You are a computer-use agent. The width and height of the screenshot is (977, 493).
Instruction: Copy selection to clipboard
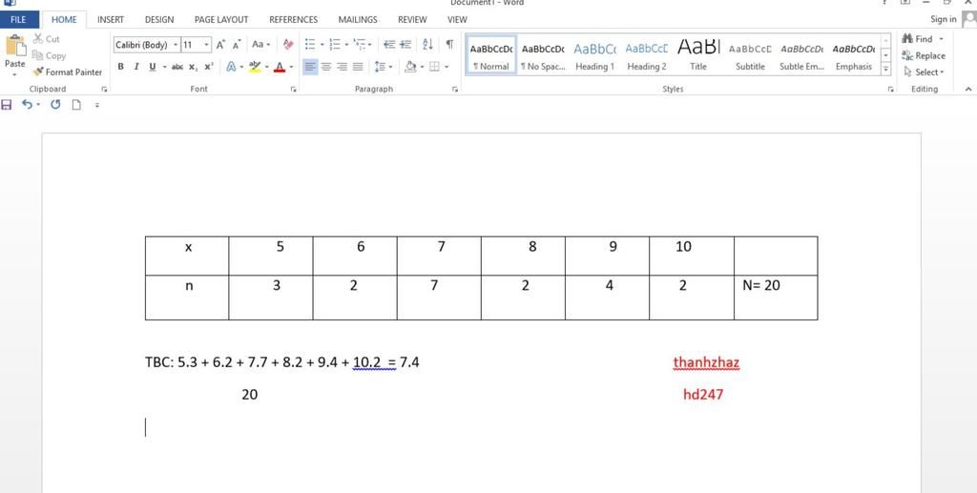pyautogui.click(x=49, y=55)
